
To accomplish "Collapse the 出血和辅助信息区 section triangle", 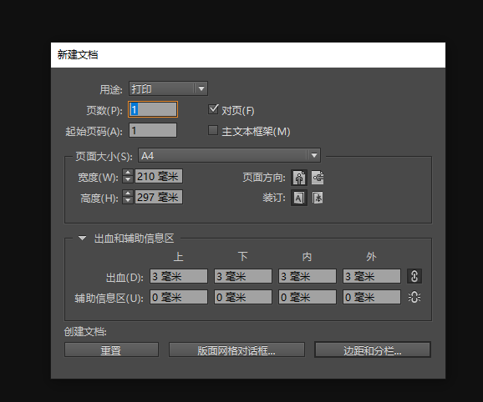I will coord(82,238).
